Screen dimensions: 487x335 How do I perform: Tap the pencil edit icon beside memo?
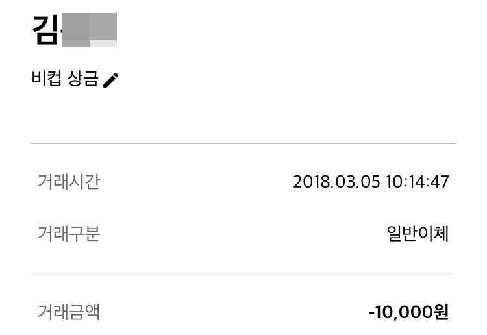[x=111, y=80]
